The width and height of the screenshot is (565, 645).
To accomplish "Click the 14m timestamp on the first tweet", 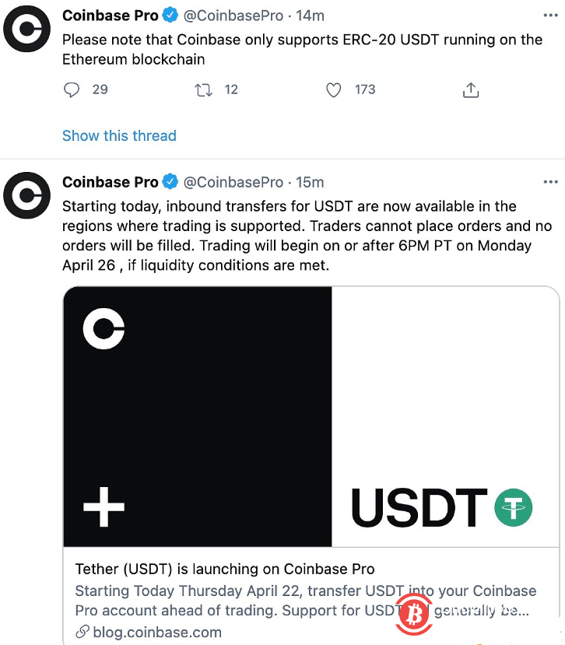I will (310, 15).
